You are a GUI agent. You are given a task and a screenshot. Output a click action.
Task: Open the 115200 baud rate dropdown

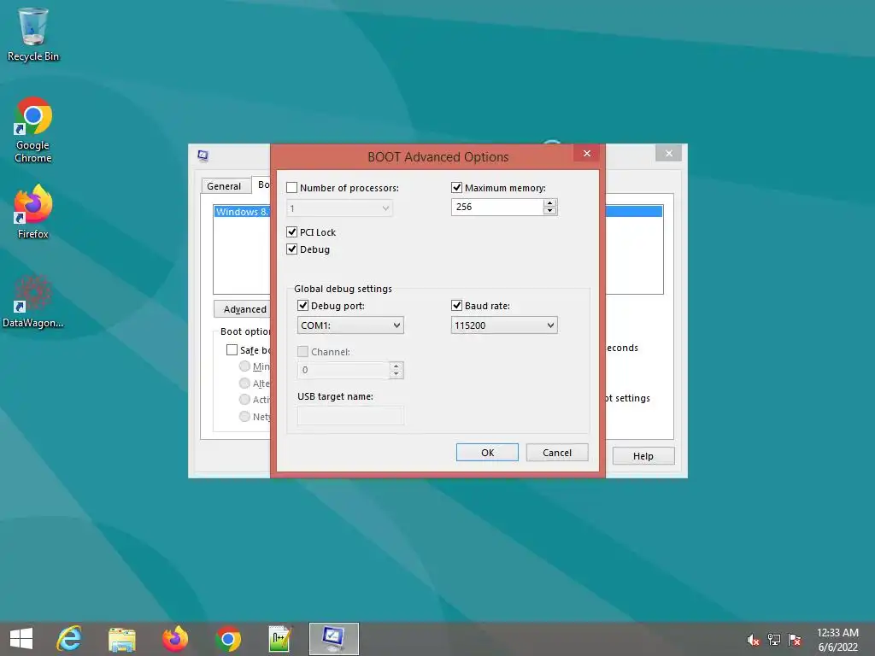tap(504, 325)
